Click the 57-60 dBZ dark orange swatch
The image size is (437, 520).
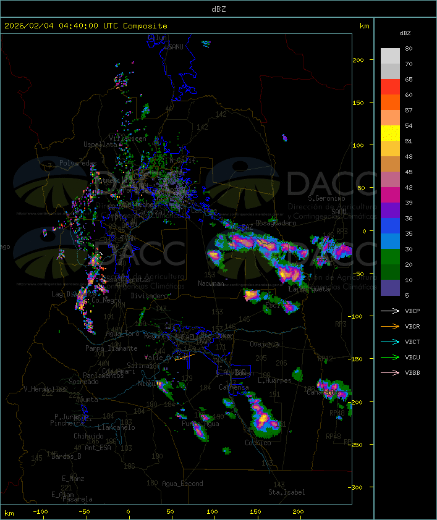pyautogui.click(x=390, y=102)
